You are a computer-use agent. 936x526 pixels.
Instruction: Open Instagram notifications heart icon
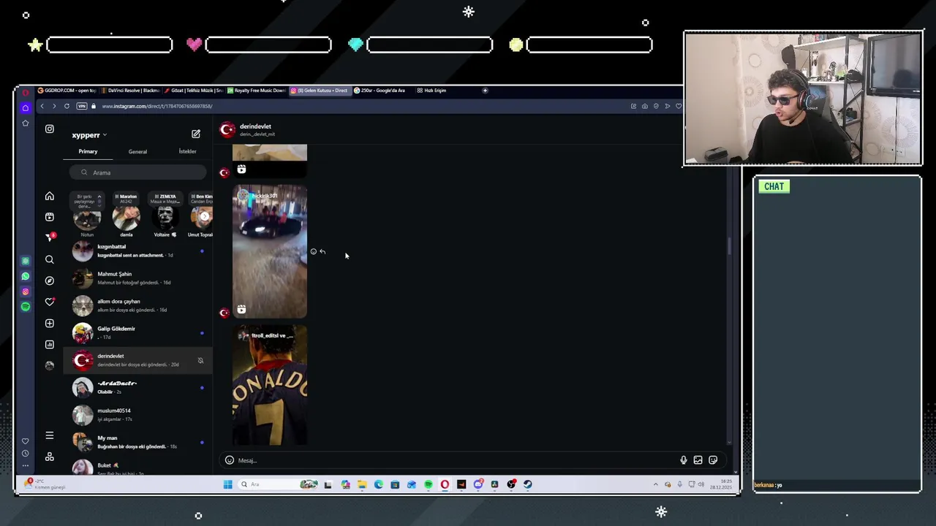(50, 302)
